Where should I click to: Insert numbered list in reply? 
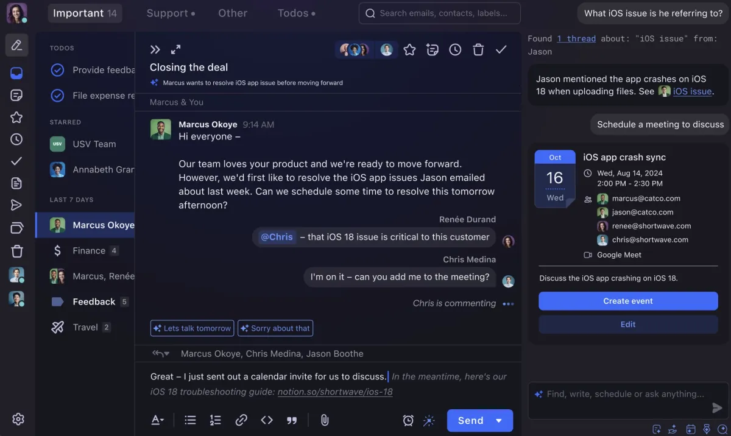tap(215, 420)
